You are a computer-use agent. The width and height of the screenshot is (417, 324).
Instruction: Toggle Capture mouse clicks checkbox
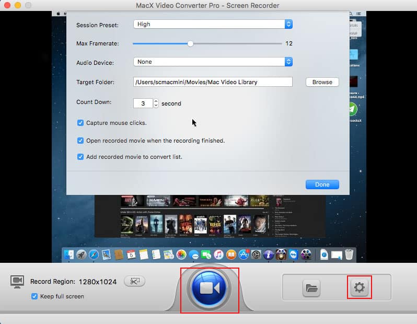pos(80,123)
